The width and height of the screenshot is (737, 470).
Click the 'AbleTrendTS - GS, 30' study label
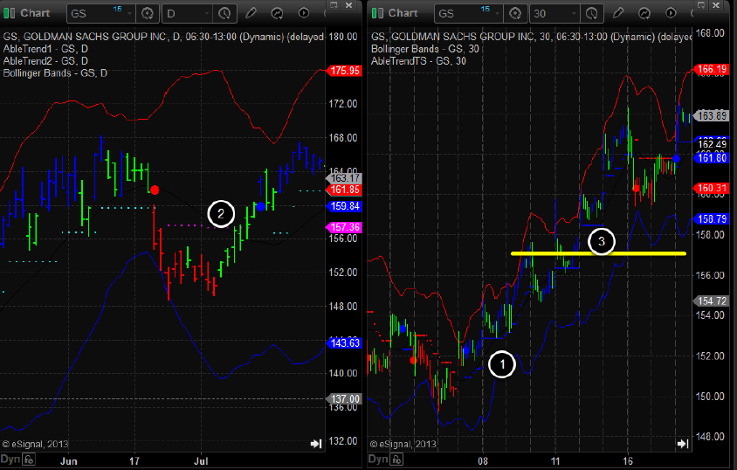(x=419, y=61)
